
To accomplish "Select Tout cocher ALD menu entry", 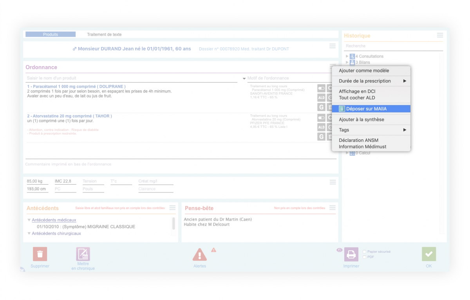I will click(371, 98).
